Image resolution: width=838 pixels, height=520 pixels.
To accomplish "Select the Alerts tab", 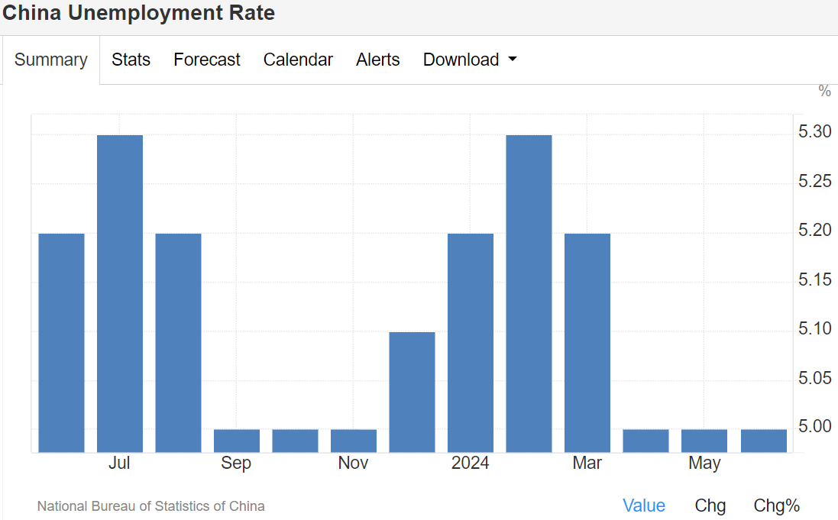I will [377, 60].
